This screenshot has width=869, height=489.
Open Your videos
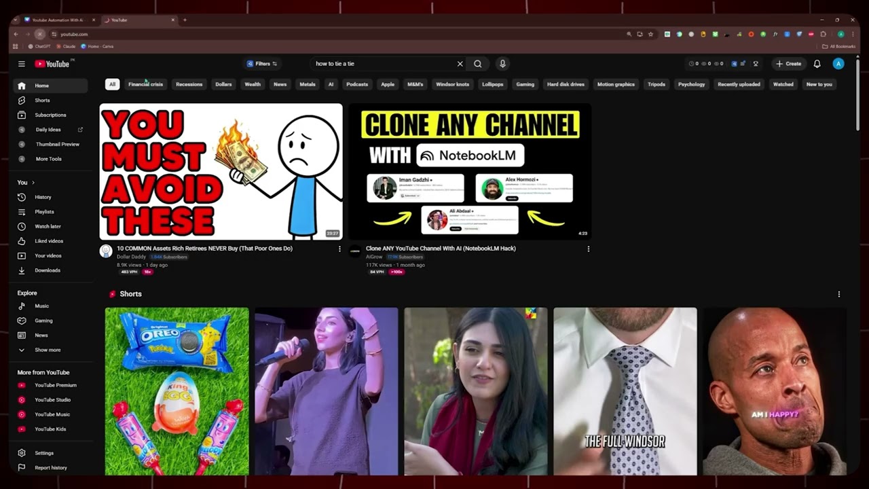point(50,255)
